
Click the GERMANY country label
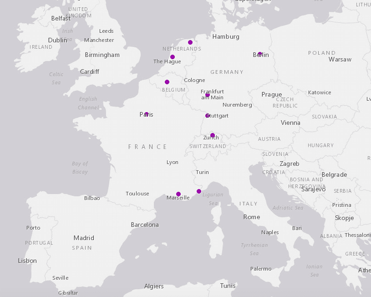tap(227, 72)
